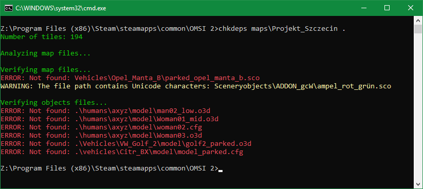Click the Unicode characters WARNING line
Viewport: 423px width, 189px height.
point(196,86)
